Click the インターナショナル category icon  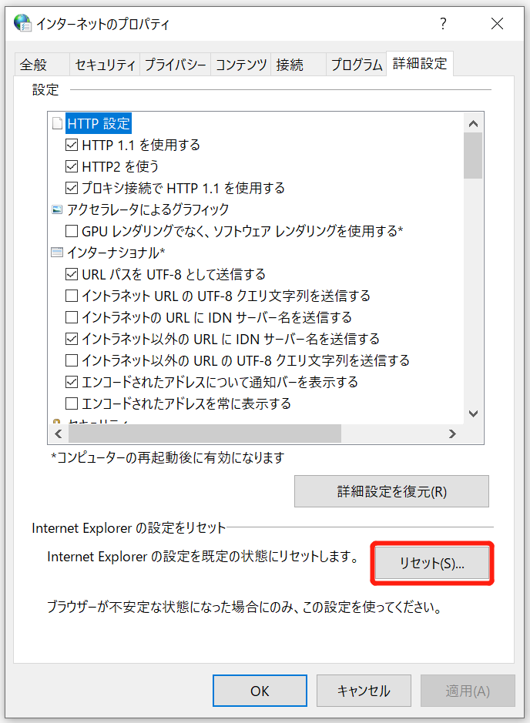pos(57,253)
